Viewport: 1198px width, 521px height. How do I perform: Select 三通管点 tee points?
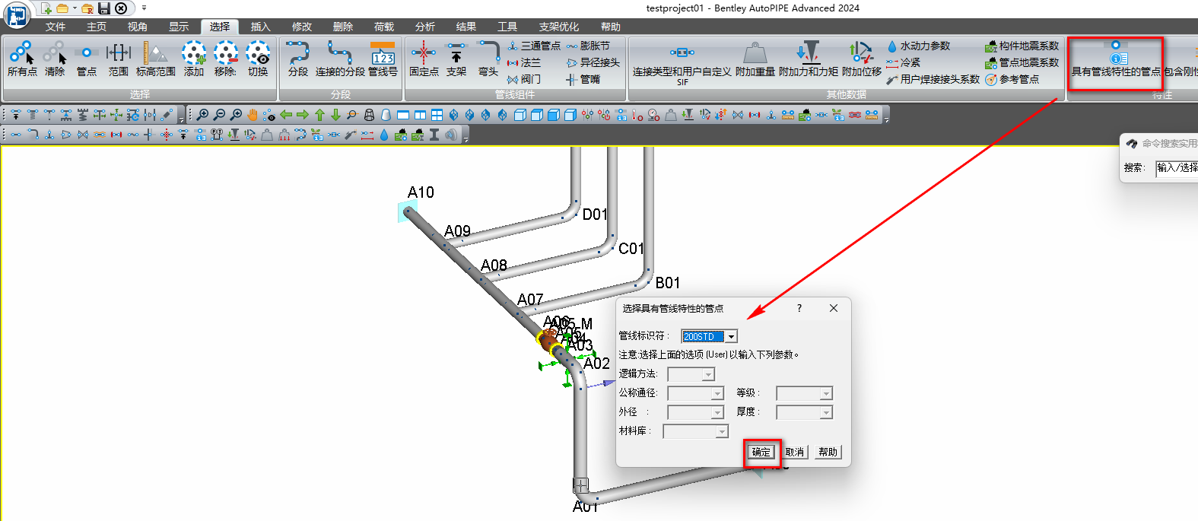pos(534,46)
